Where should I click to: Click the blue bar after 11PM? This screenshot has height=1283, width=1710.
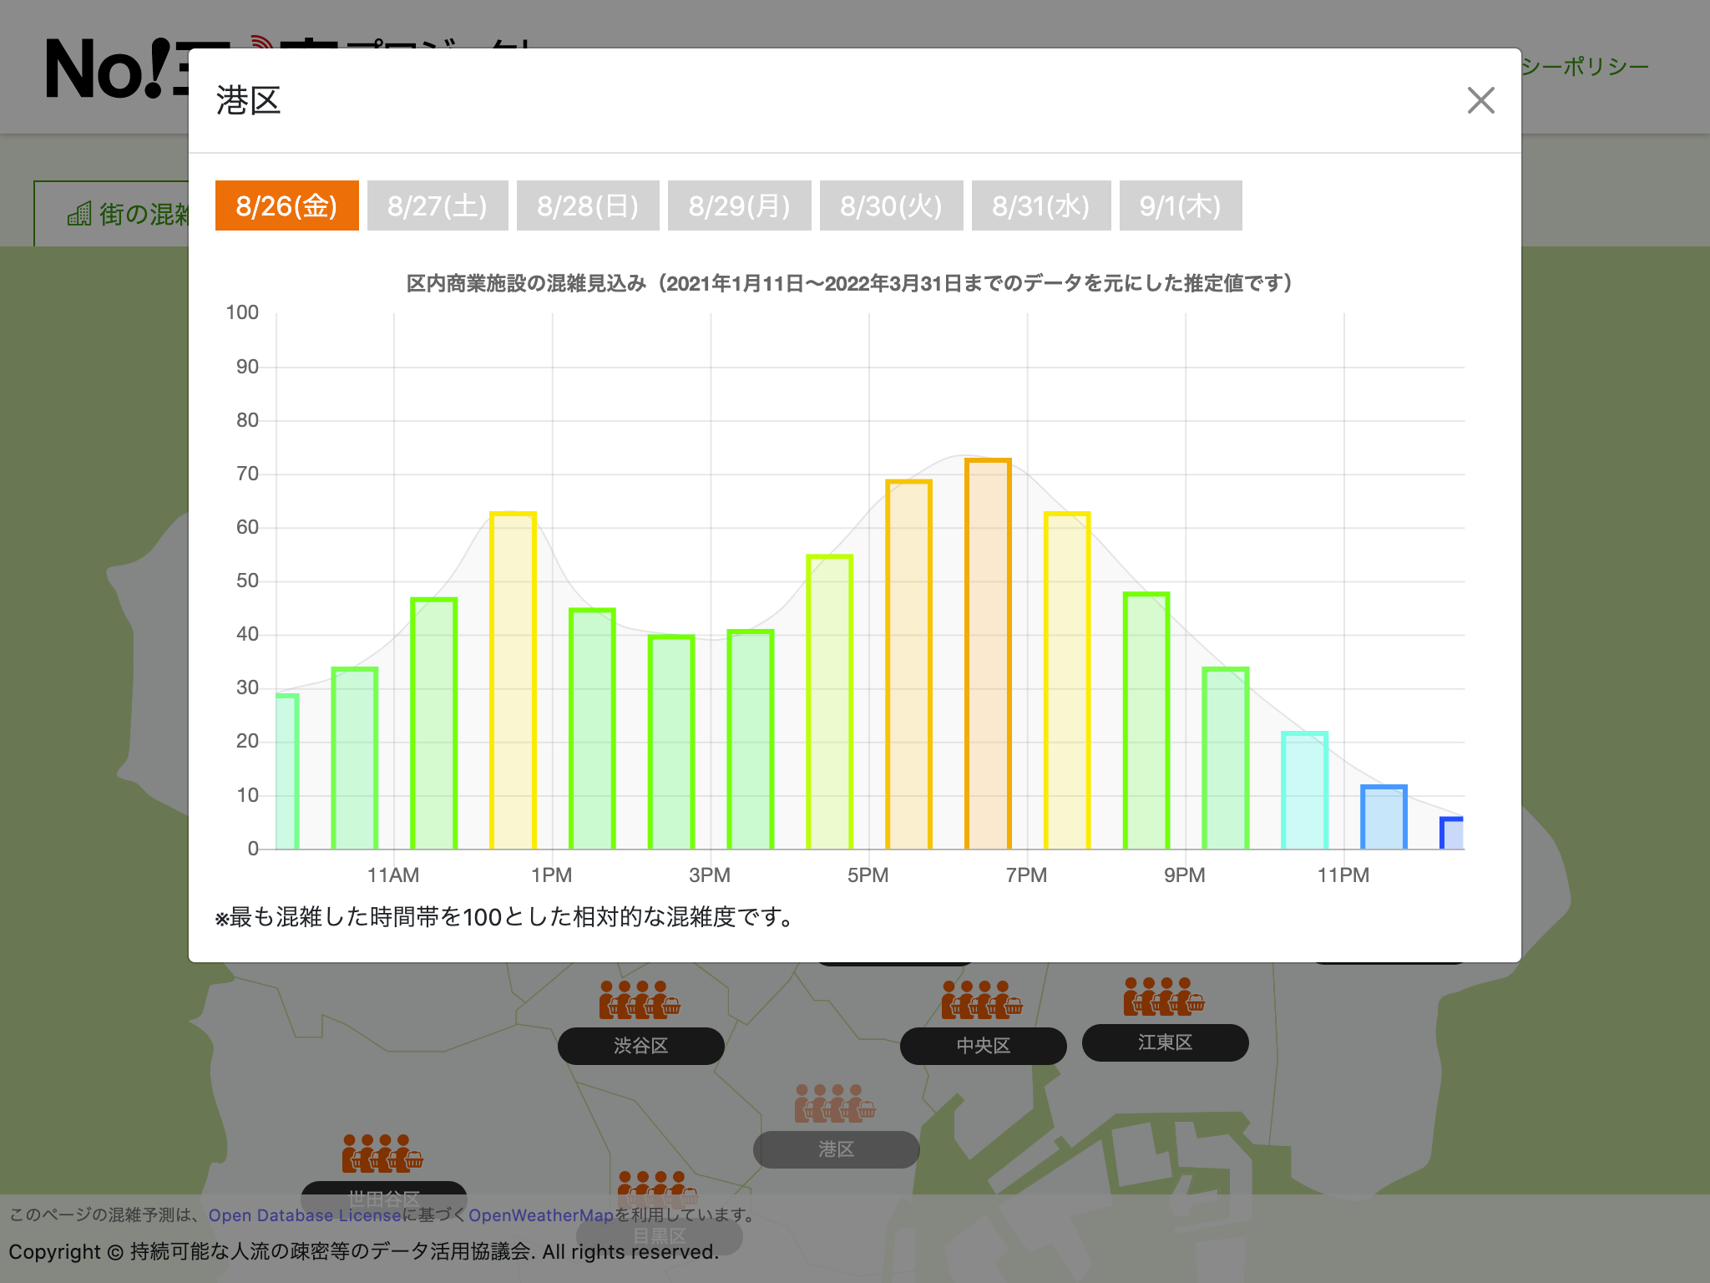click(1384, 817)
